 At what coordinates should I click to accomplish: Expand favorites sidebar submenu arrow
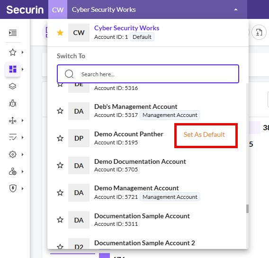click(x=22, y=52)
